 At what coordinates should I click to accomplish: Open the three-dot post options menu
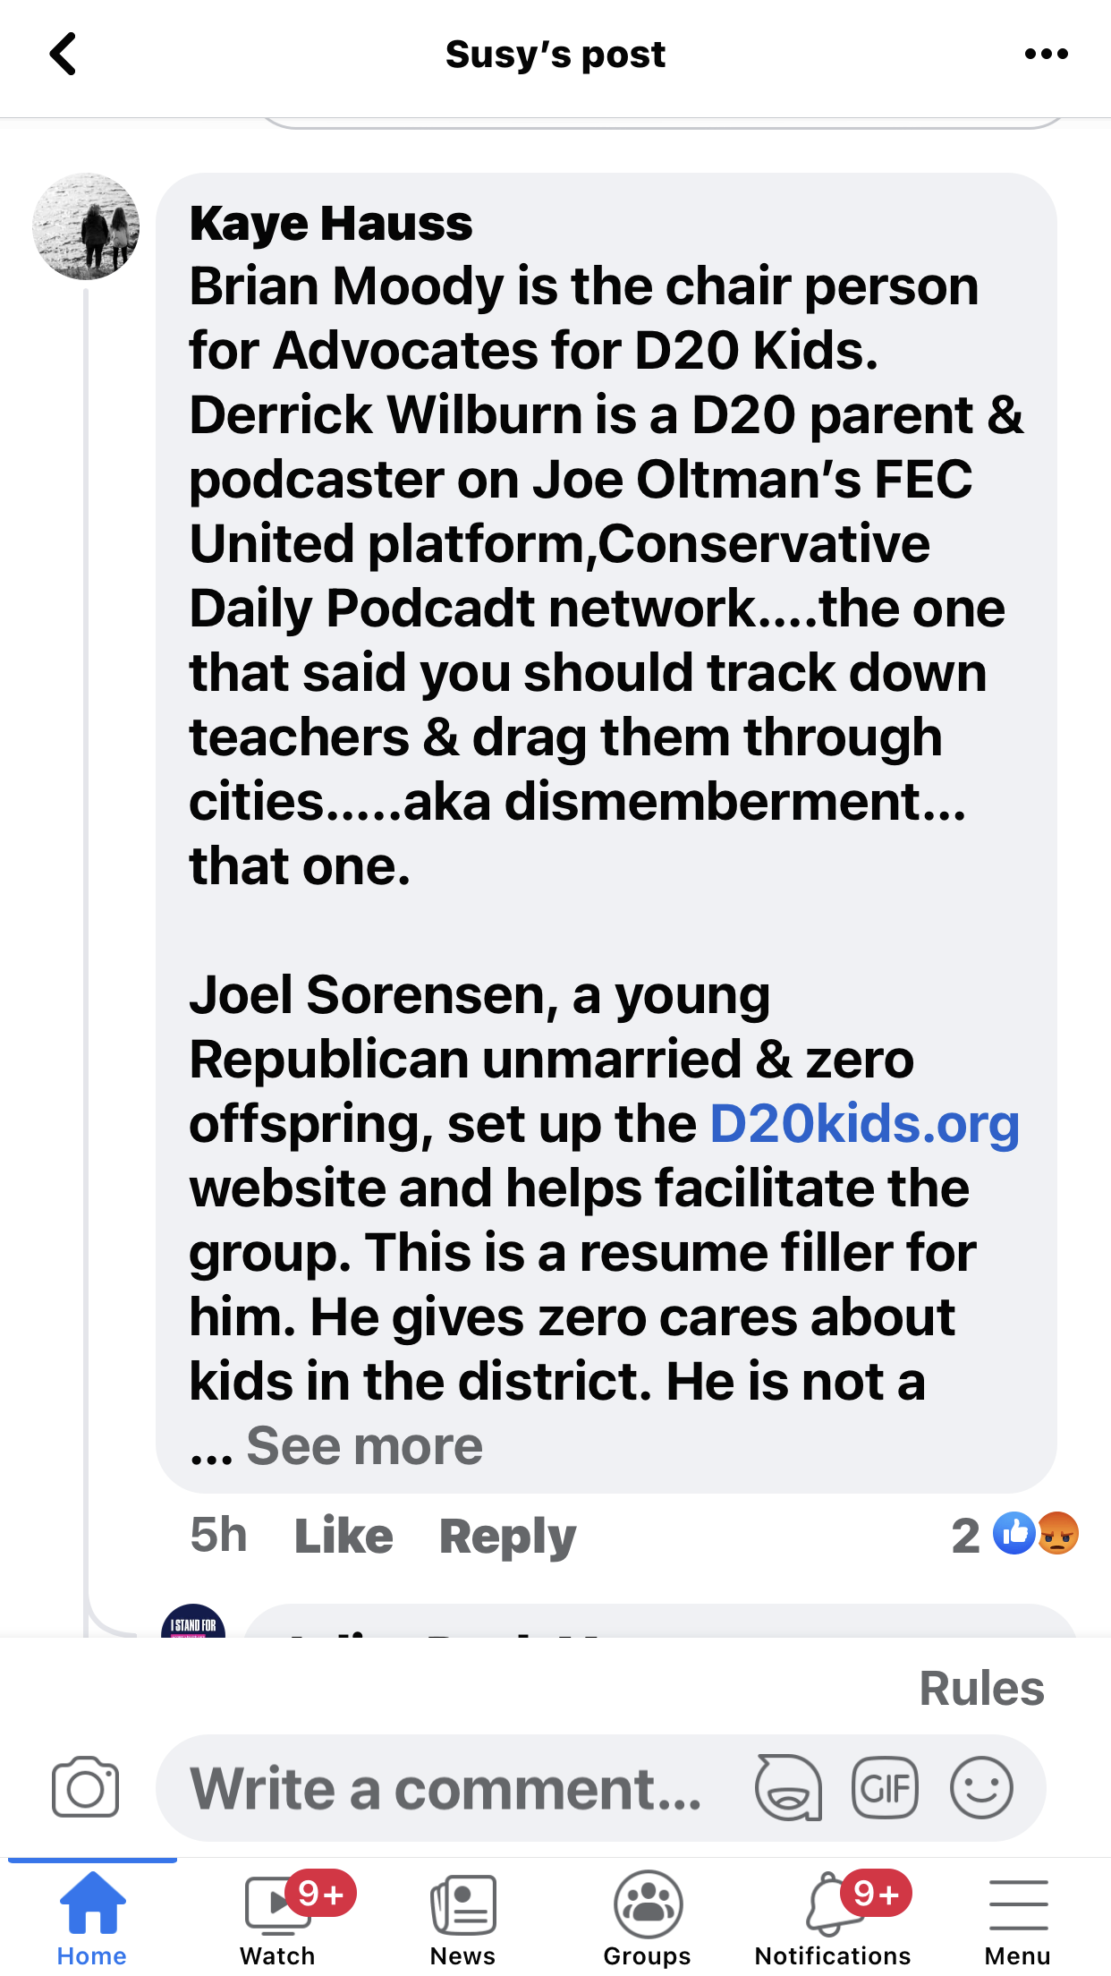(x=1046, y=55)
